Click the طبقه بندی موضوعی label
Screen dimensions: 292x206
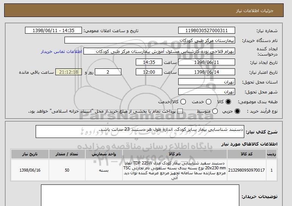258,102
